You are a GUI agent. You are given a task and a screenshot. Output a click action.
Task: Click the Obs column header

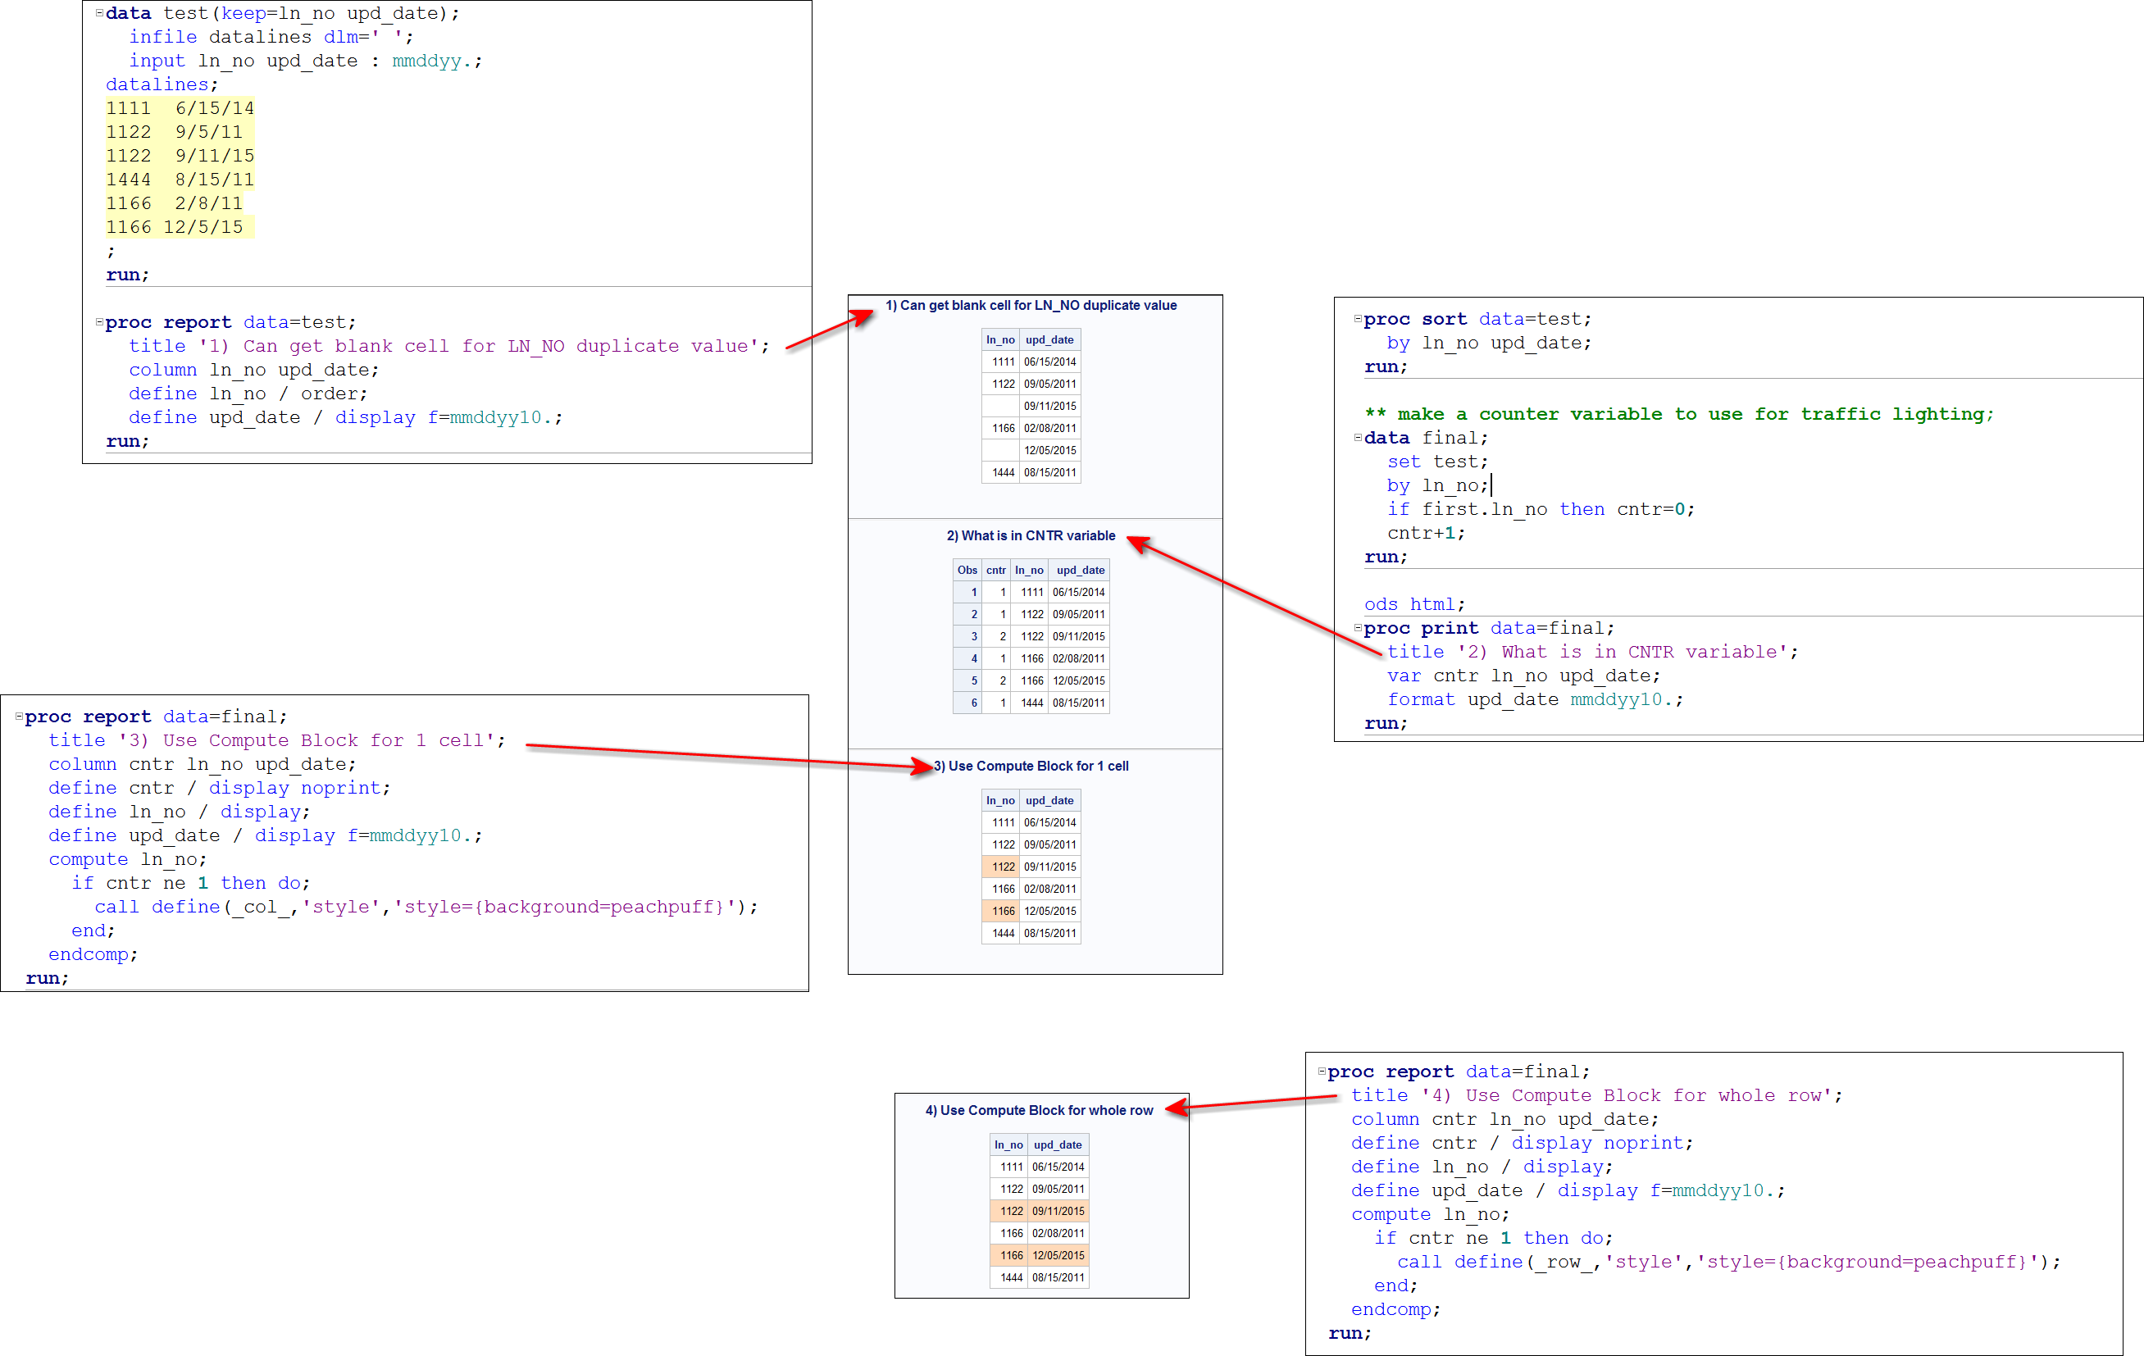(x=967, y=570)
